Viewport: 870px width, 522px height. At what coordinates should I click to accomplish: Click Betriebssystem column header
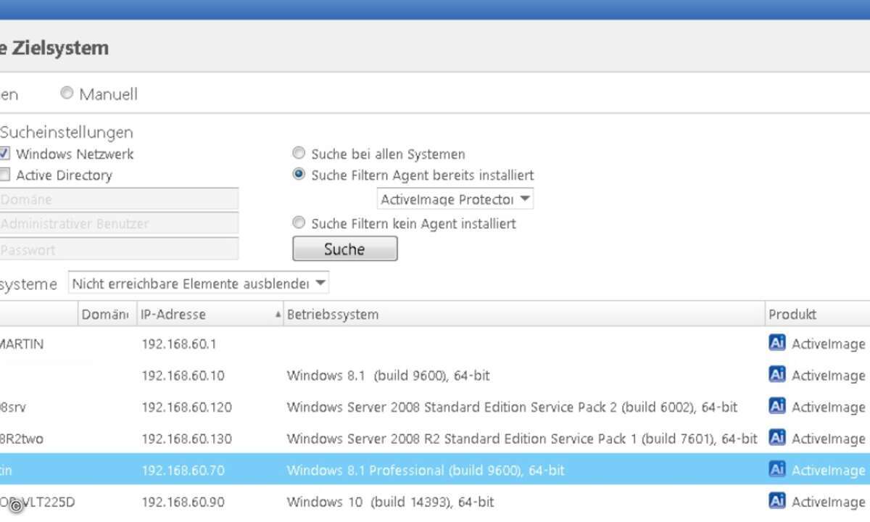[x=524, y=314]
